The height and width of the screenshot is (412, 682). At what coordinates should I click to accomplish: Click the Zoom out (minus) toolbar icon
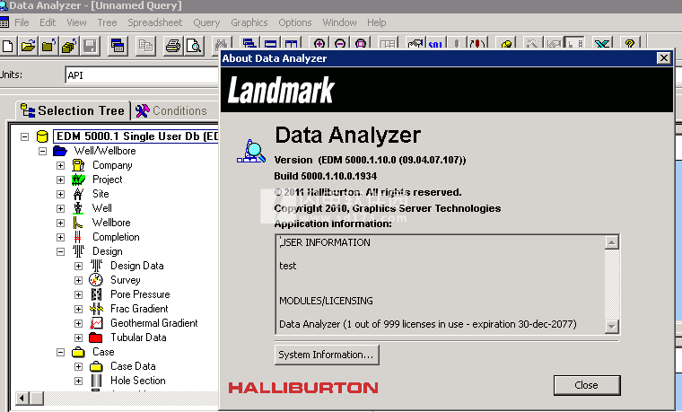340,43
